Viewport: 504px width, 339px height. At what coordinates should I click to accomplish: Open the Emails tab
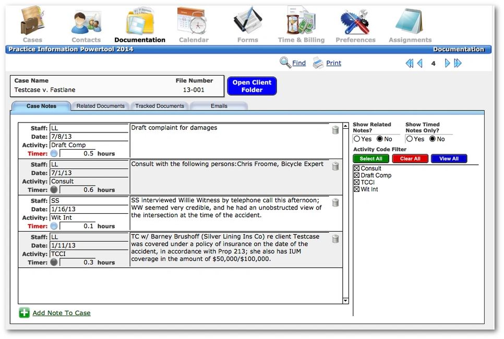coord(219,106)
